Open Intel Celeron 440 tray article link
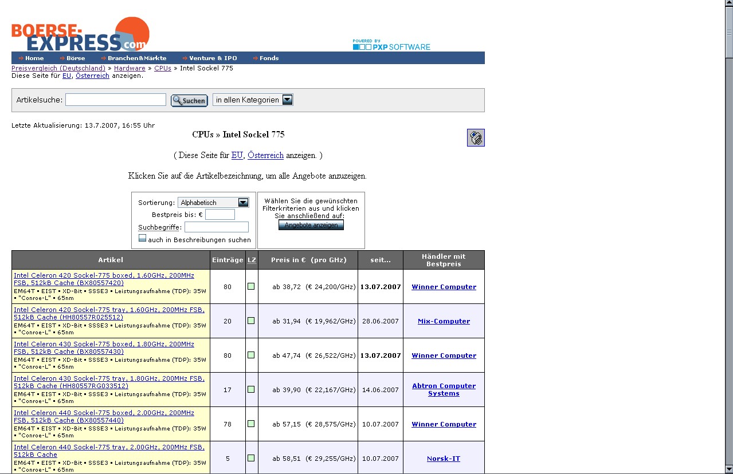The image size is (733, 474). pyautogui.click(x=109, y=451)
